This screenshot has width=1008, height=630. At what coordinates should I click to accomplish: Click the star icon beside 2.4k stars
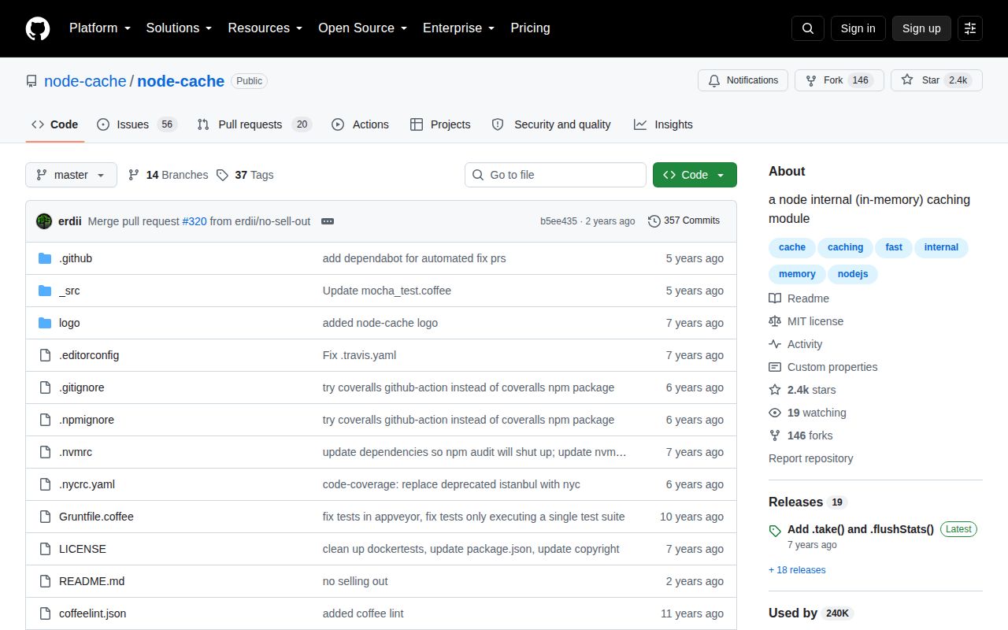point(775,390)
